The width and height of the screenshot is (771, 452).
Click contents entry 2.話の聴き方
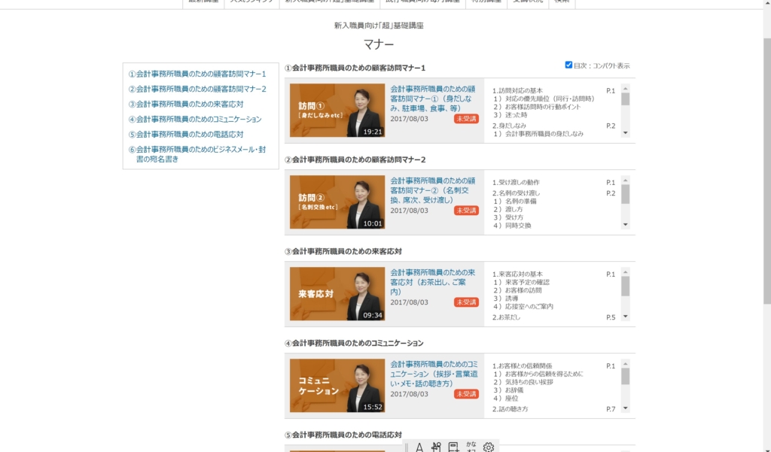pos(510,409)
